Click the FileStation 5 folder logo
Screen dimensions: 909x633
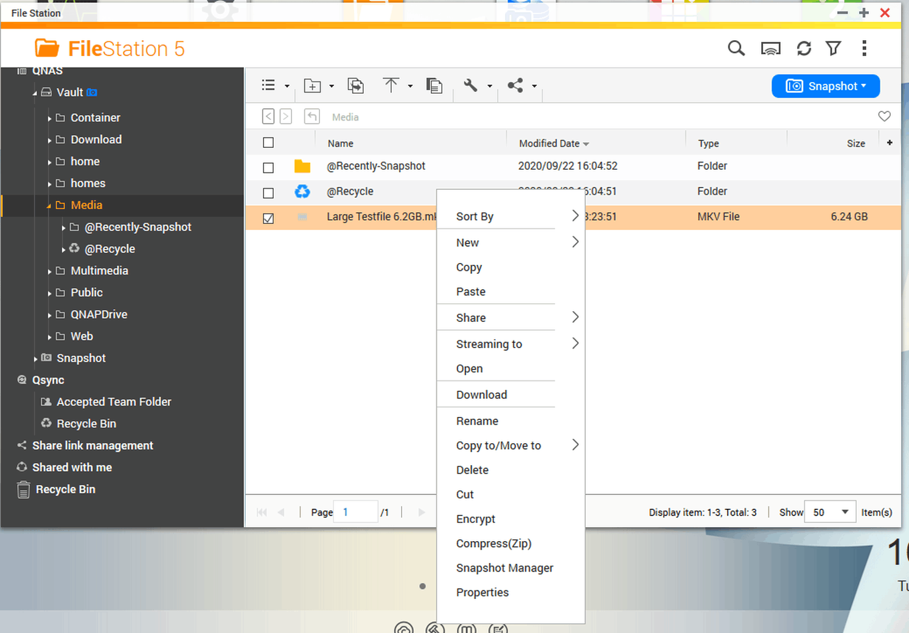point(47,48)
